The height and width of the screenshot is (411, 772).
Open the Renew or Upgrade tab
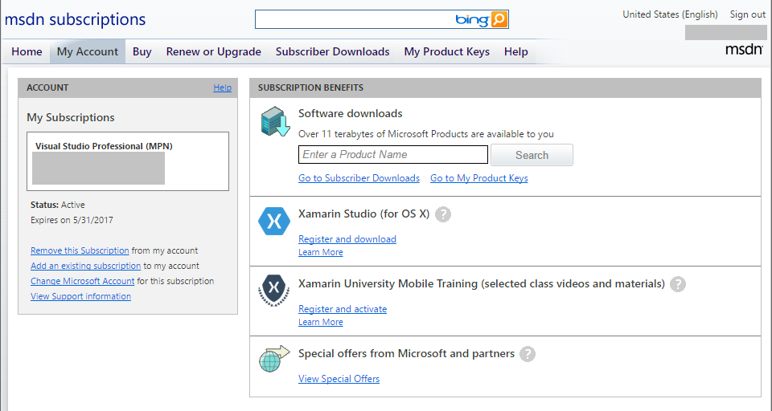pyautogui.click(x=214, y=51)
